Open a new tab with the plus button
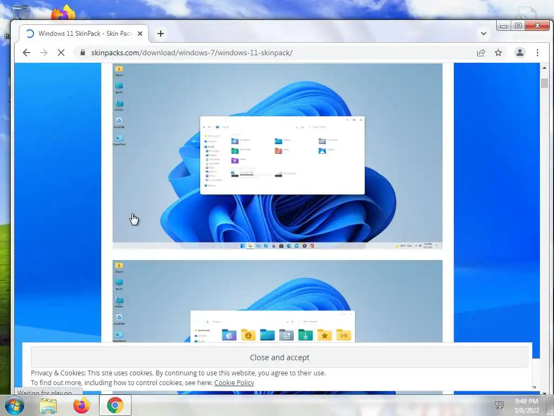Viewport: 554px width, 416px height. (x=161, y=34)
